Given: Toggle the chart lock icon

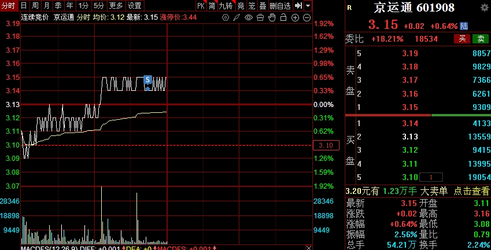Looking at the screenshot, I should tap(283, 17).
